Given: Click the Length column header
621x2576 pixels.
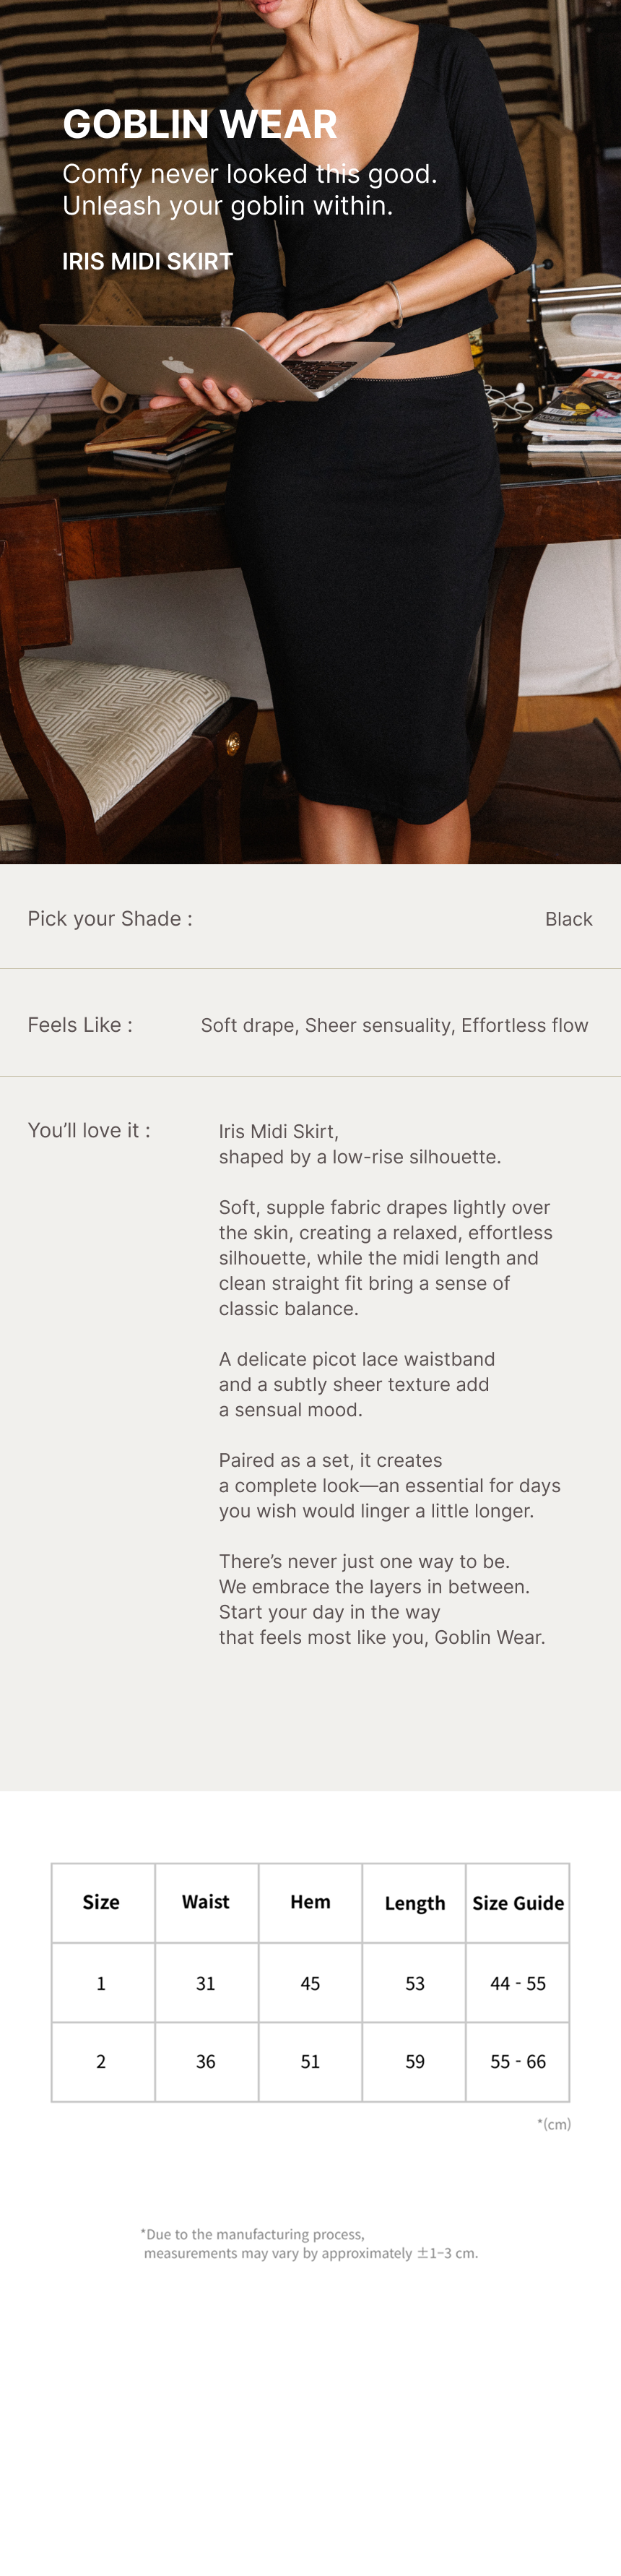Looking at the screenshot, I should pyautogui.click(x=415, y=1903).
